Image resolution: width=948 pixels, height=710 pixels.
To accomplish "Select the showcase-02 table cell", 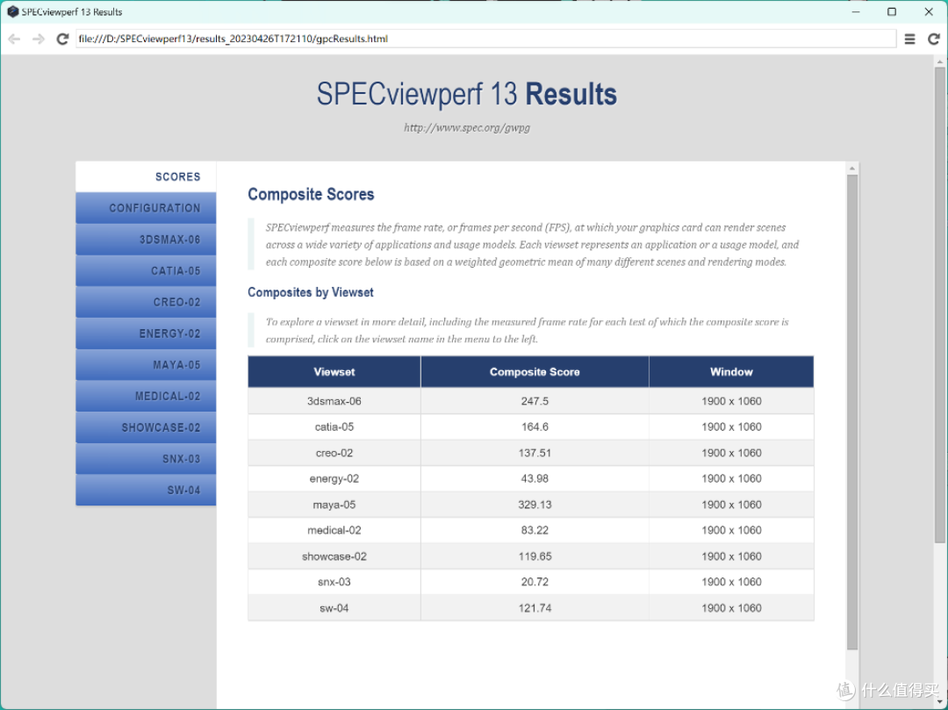I will pyautogui.click(x=334, y=556).
